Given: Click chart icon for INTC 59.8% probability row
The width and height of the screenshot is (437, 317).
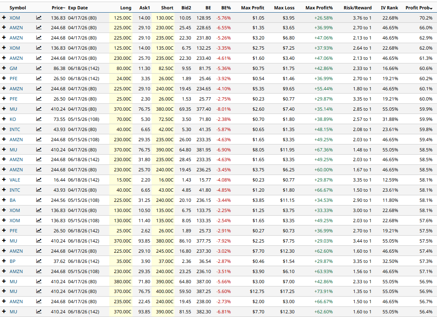Looking at the screenshot, I should click(39, 129).
